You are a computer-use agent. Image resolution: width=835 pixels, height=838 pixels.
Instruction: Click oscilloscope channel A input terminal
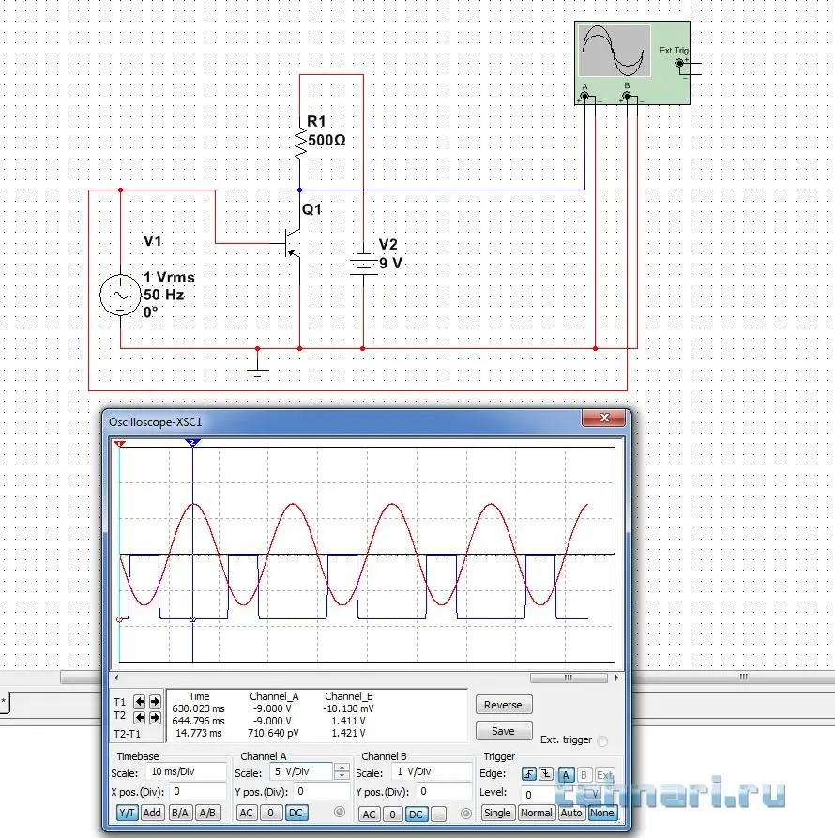tap(585, 97)
